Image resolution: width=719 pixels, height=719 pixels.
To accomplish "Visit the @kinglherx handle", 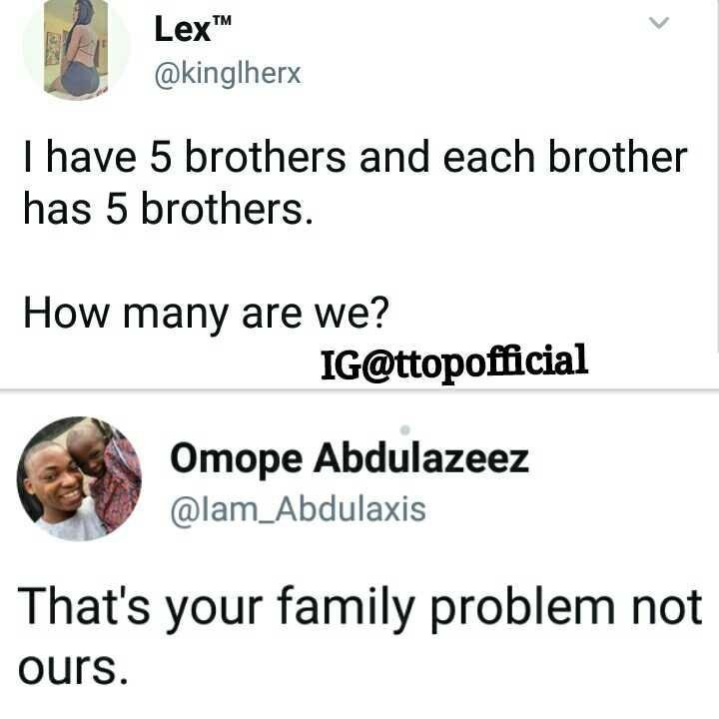I will [x=228, y=74].
